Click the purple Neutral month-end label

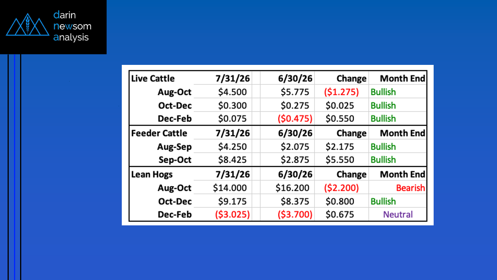398,215
